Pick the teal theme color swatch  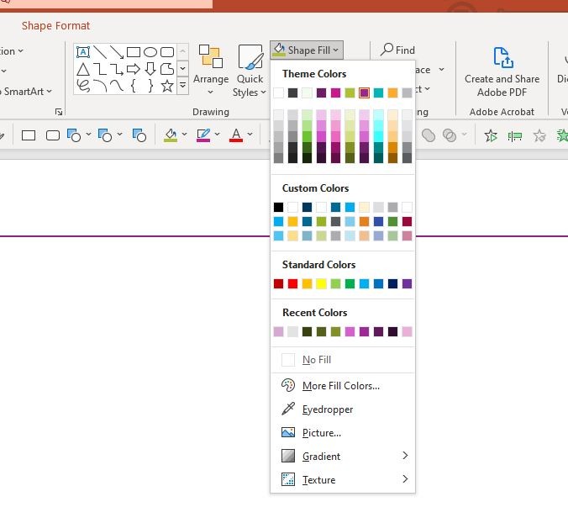click(x=378, y=92)
